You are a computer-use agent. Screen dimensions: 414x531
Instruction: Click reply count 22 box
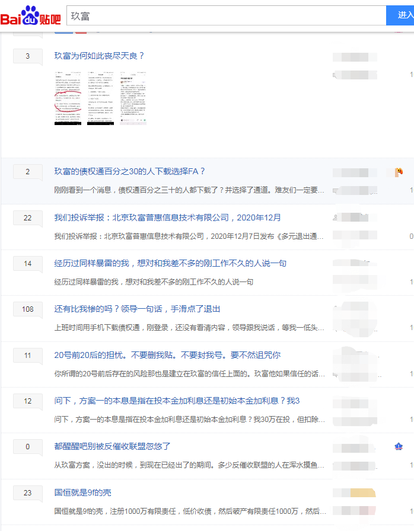click(x=28, y=217)
